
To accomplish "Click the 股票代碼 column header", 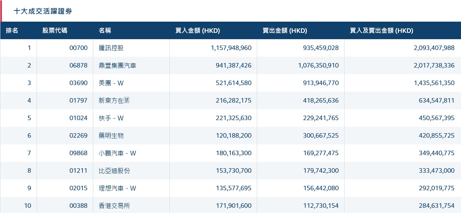I will coord(55,31).
